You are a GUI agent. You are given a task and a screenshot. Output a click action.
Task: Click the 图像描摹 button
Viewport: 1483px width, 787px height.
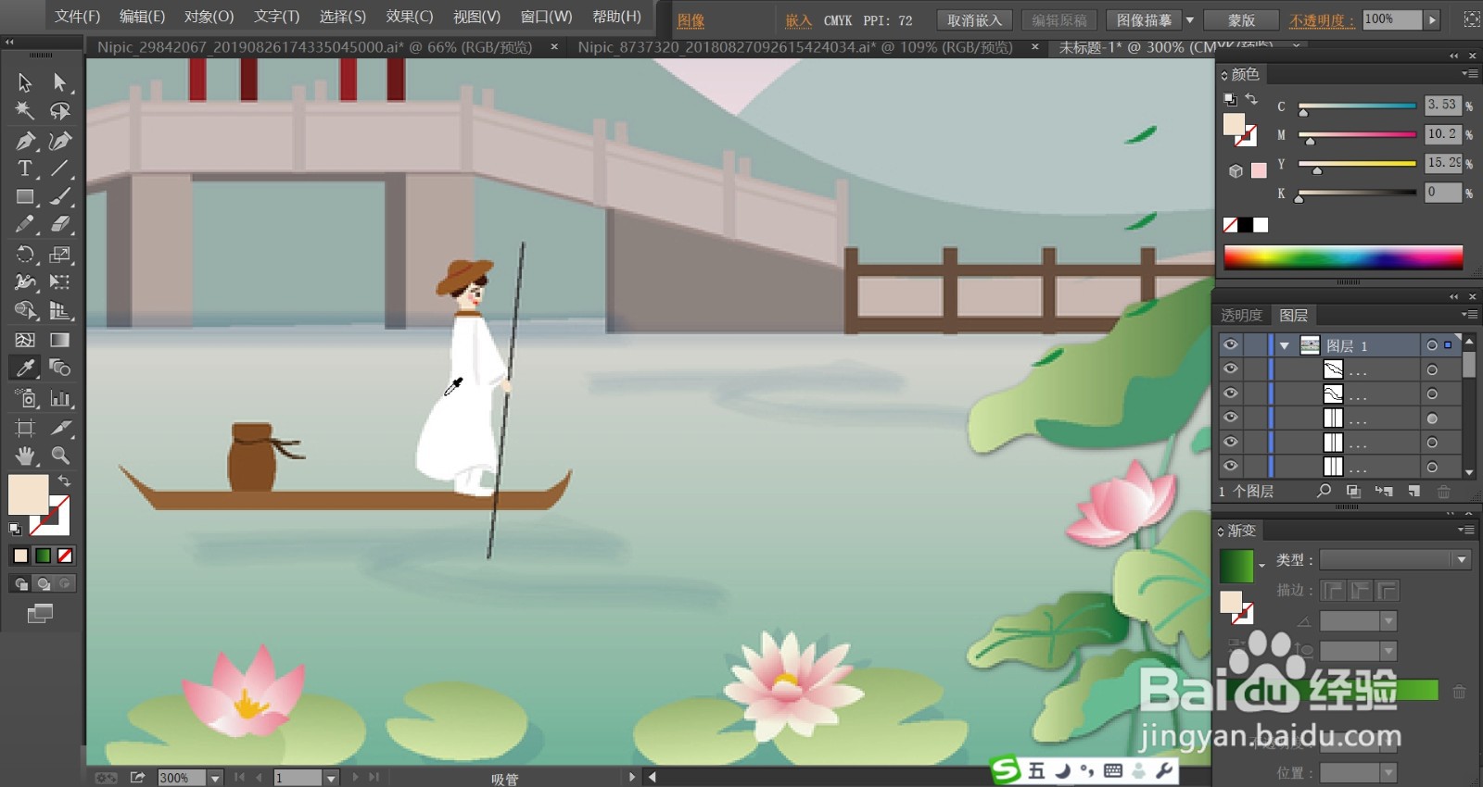(x=1144, y=20)
